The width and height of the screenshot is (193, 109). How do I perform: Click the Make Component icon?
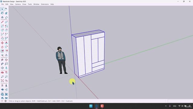[2, 17]
